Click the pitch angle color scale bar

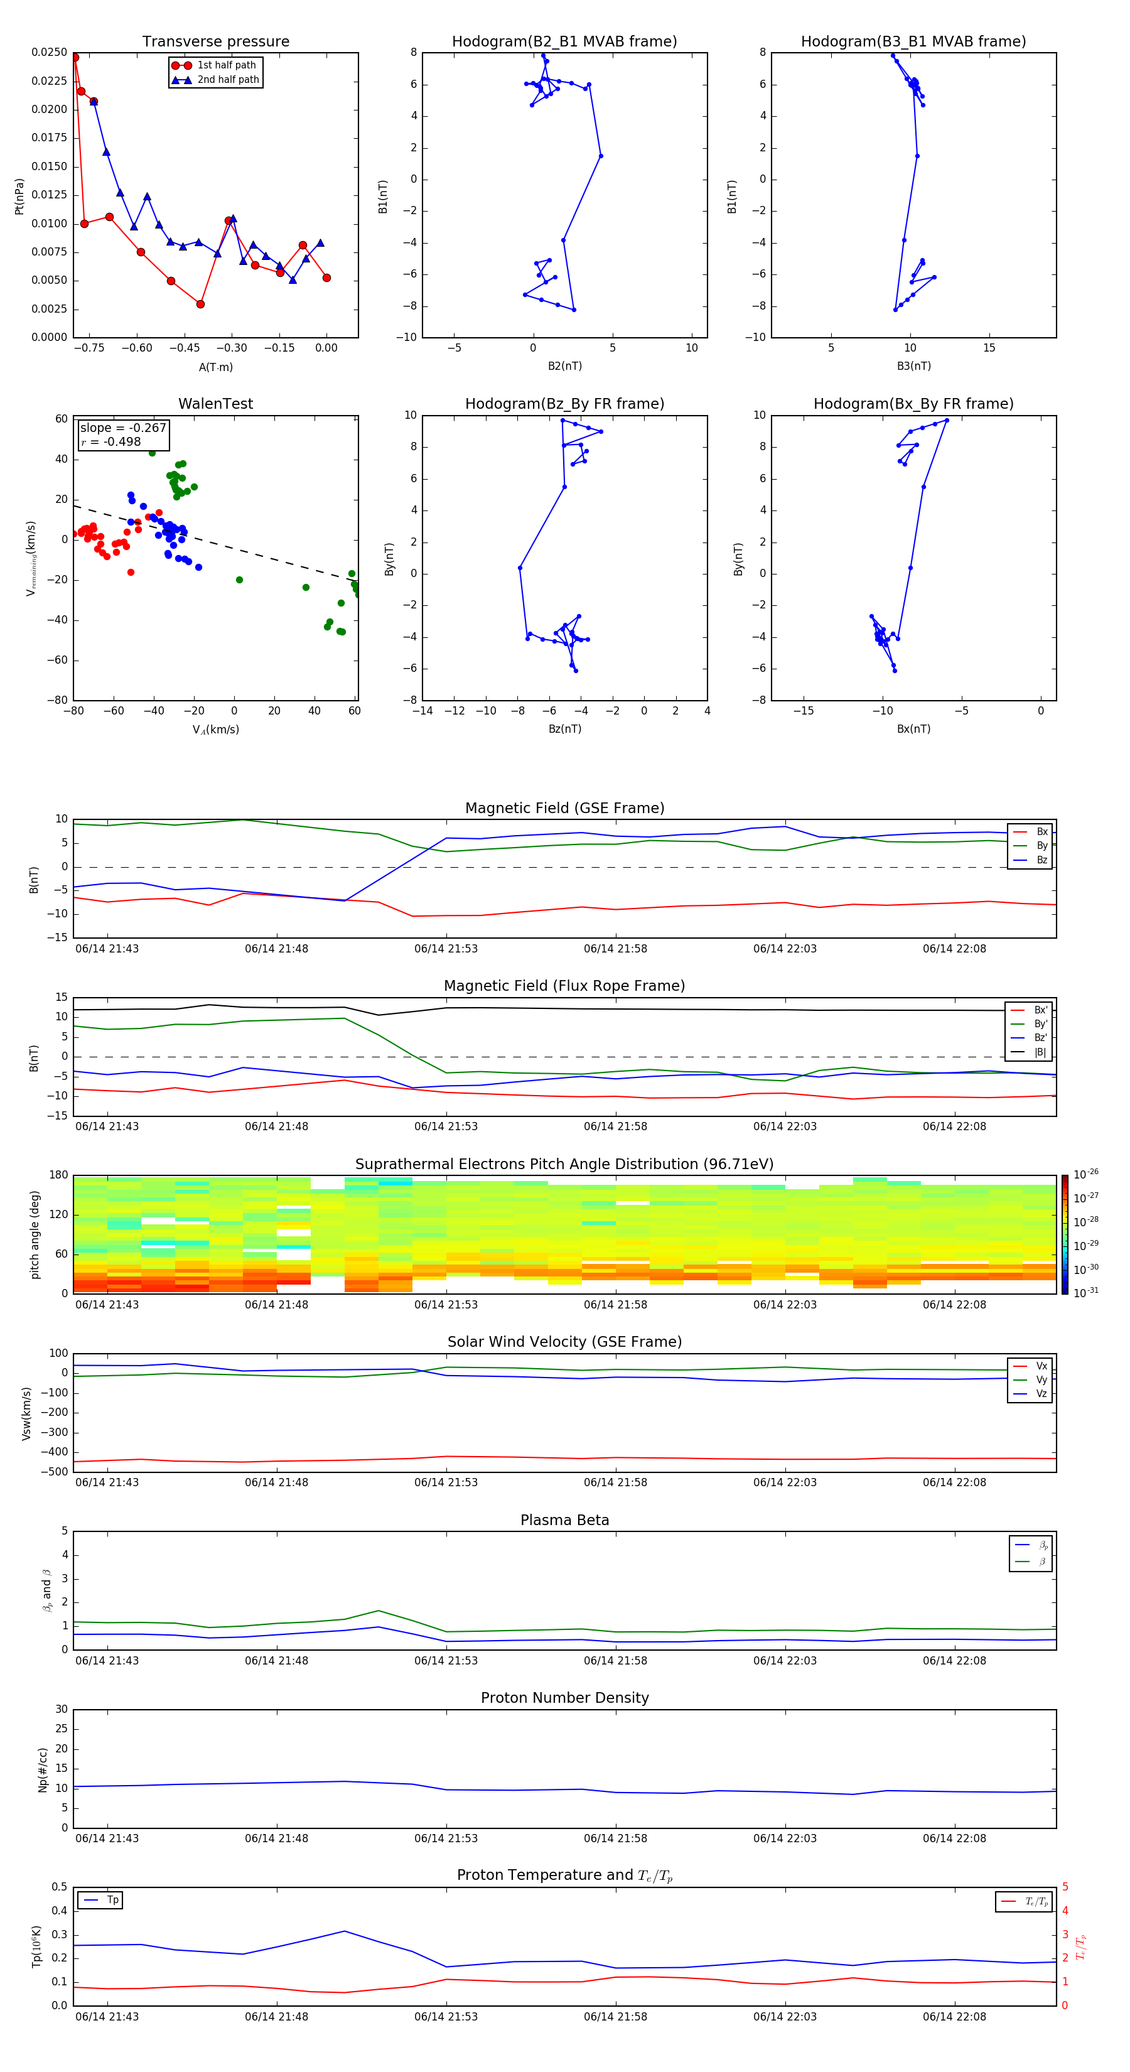(1064, 1234)
